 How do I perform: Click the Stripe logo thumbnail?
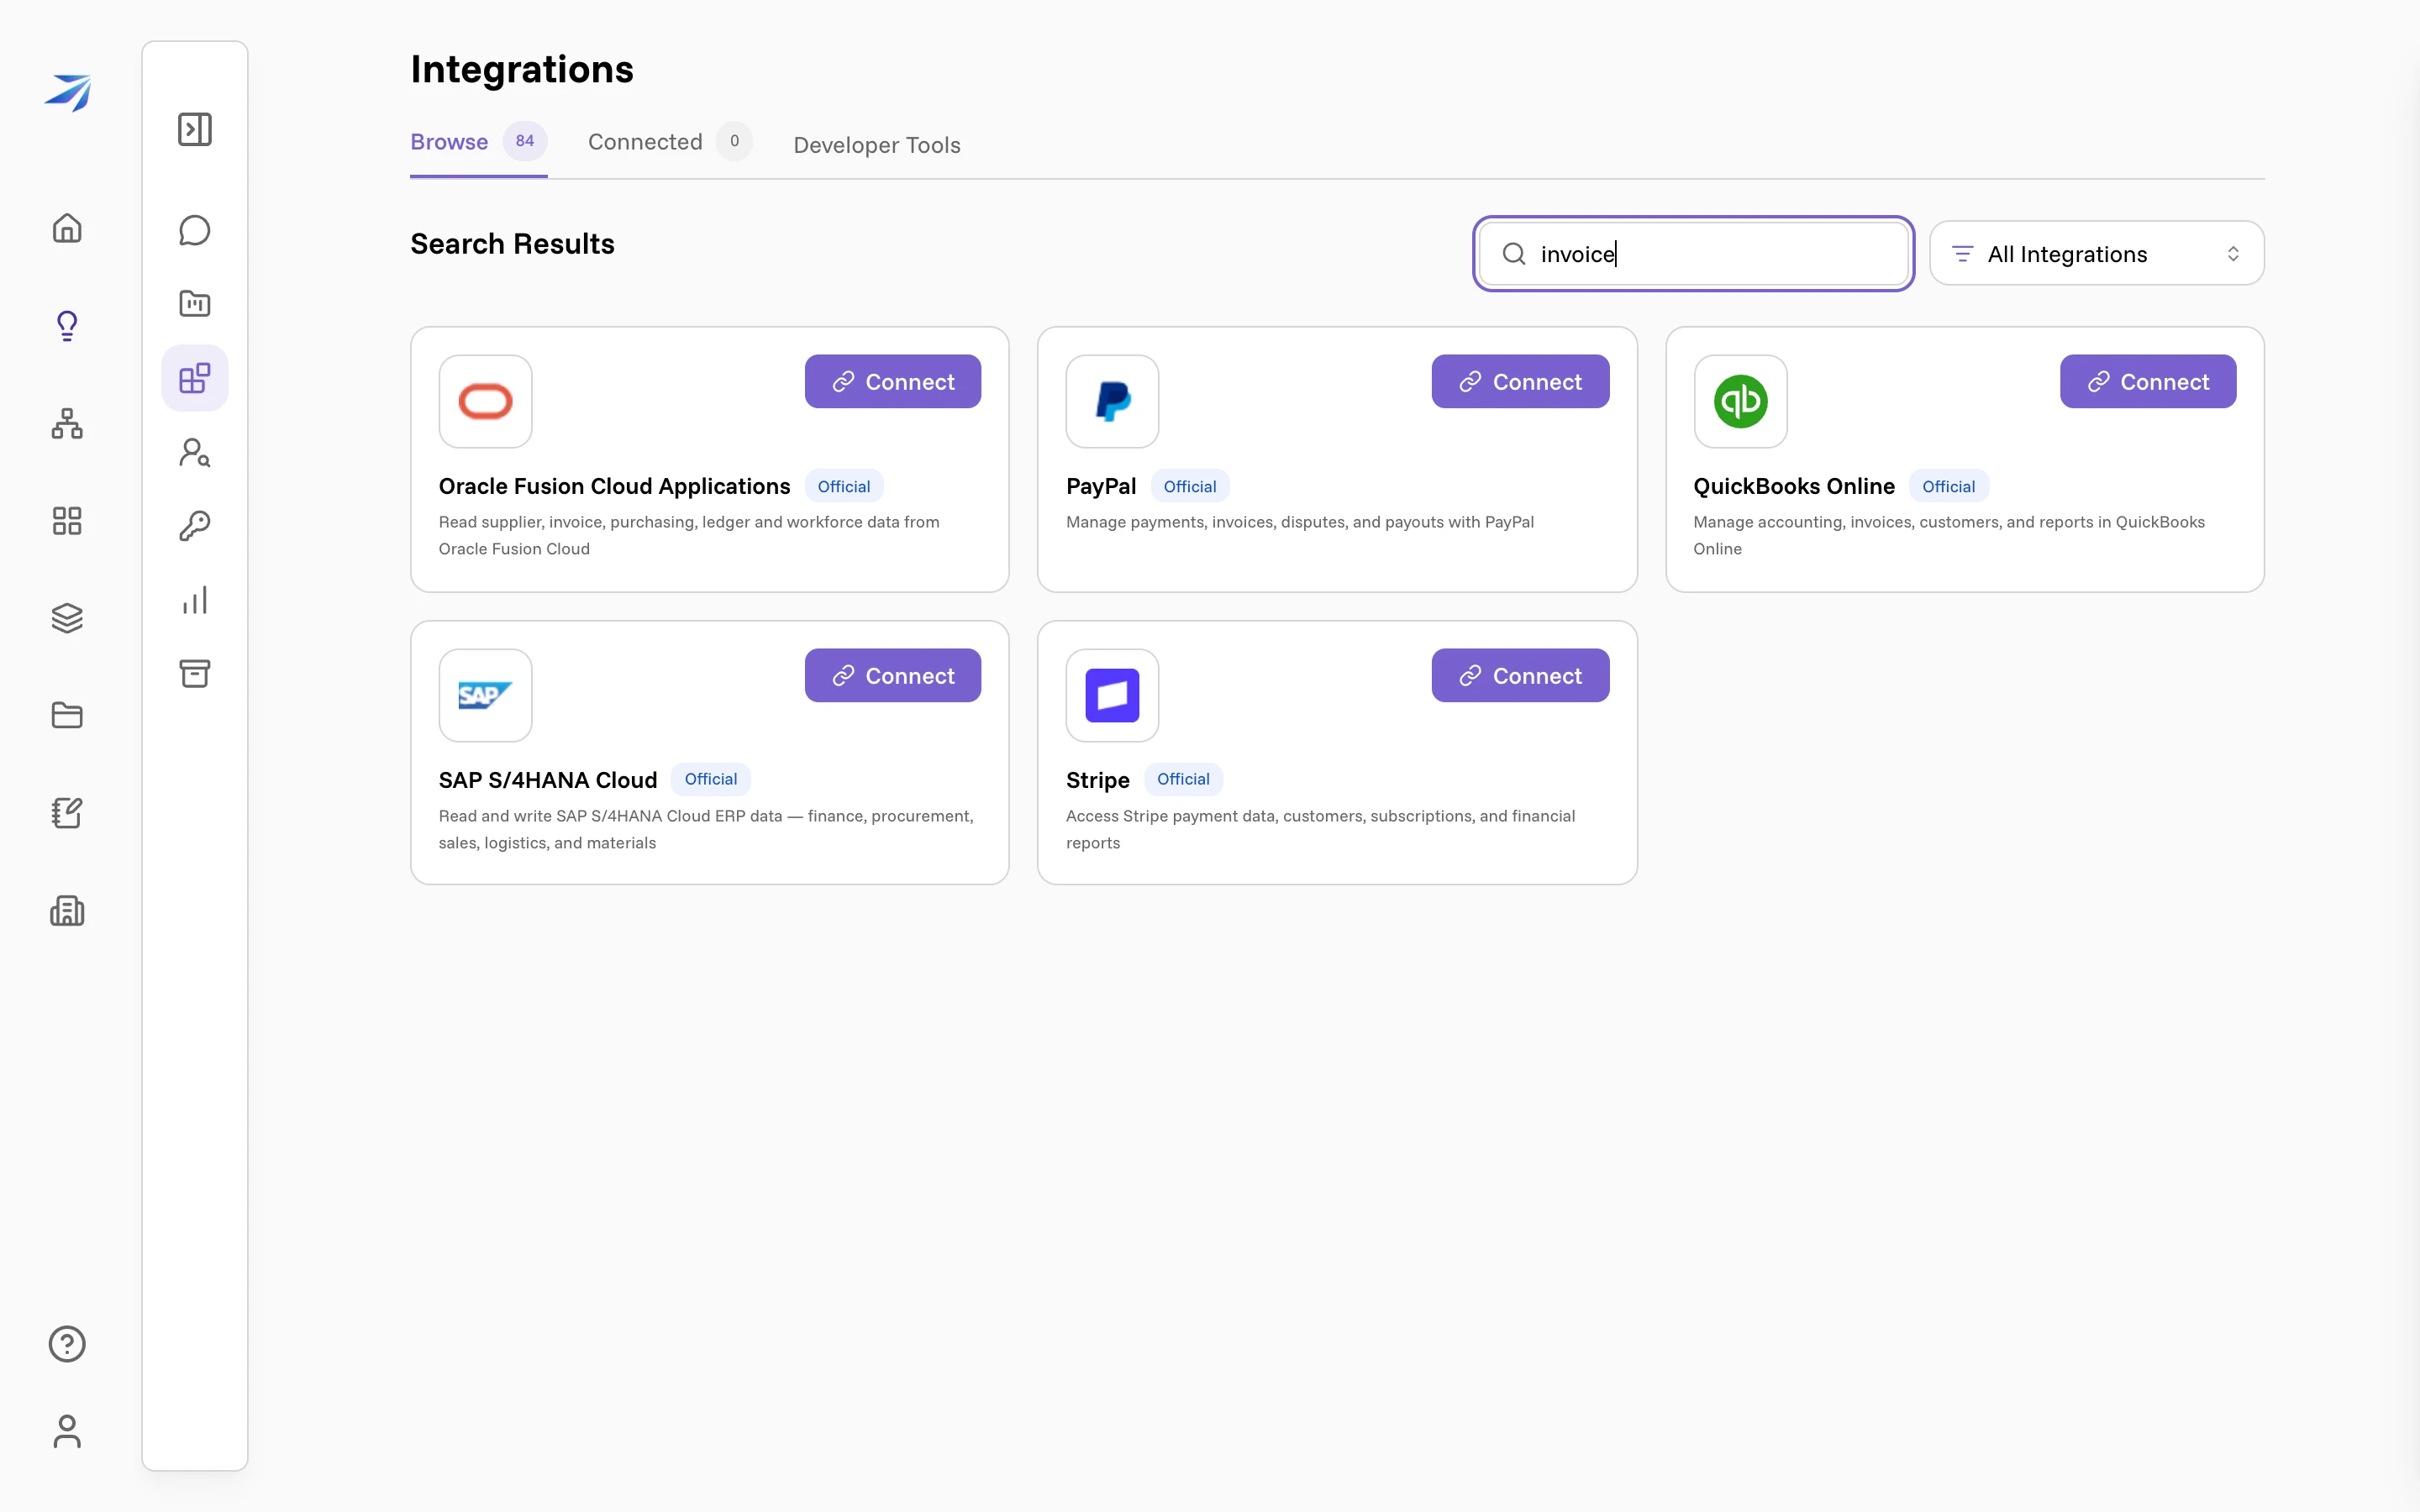pyautogui.click(x=1112, y=695)
